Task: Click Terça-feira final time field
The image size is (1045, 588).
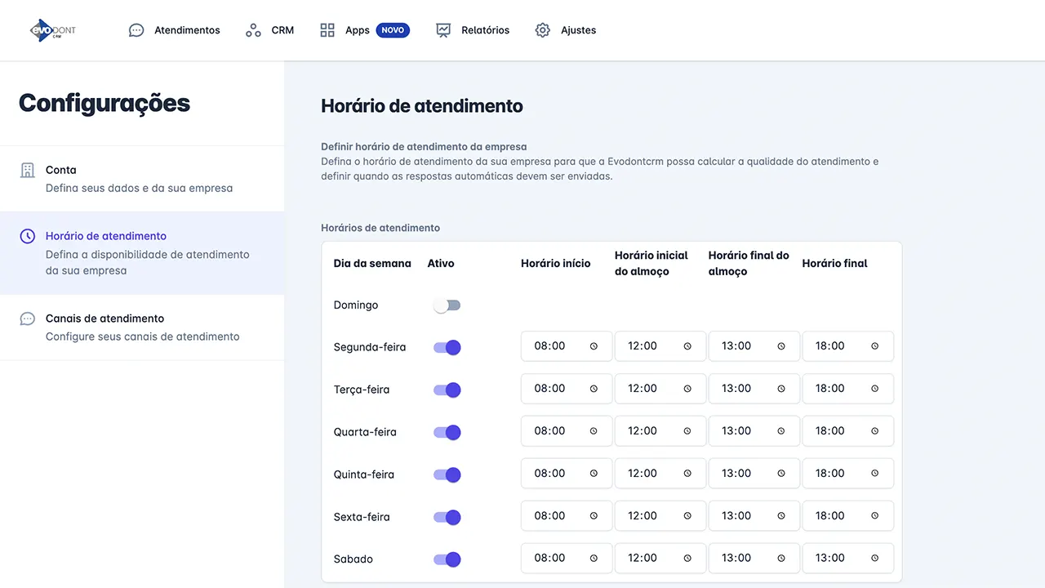Action: point(838,389)
